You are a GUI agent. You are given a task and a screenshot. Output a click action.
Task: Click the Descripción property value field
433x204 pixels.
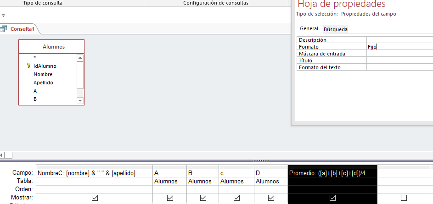click(399, 40)
